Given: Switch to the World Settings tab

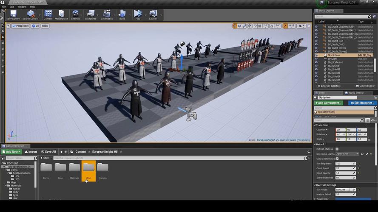Looking at the screenshot, I should pyautogui.click(x=356, y=93).
